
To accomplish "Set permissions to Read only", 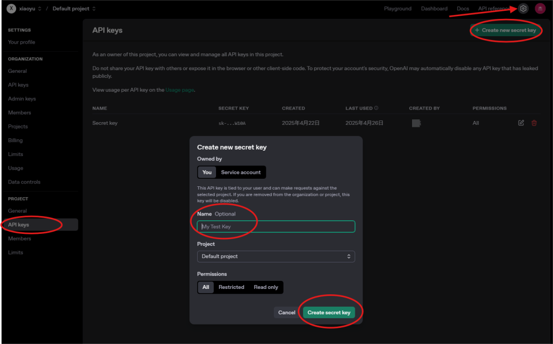I will 266,287.
